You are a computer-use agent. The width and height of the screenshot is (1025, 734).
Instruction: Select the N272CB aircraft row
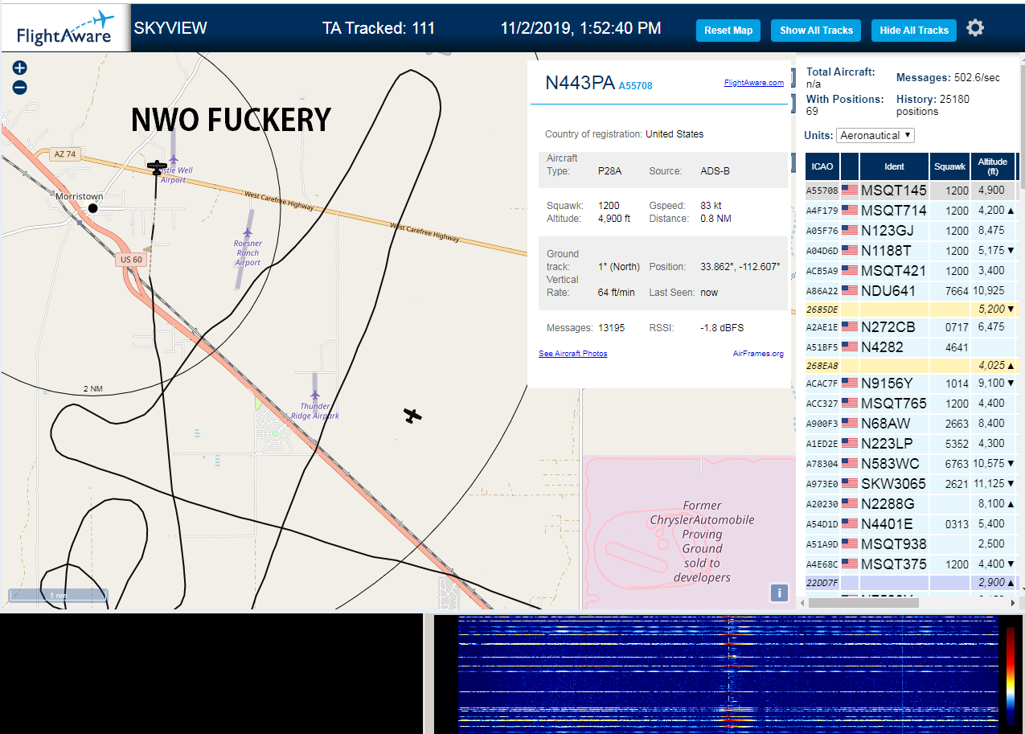click(911, 327)
